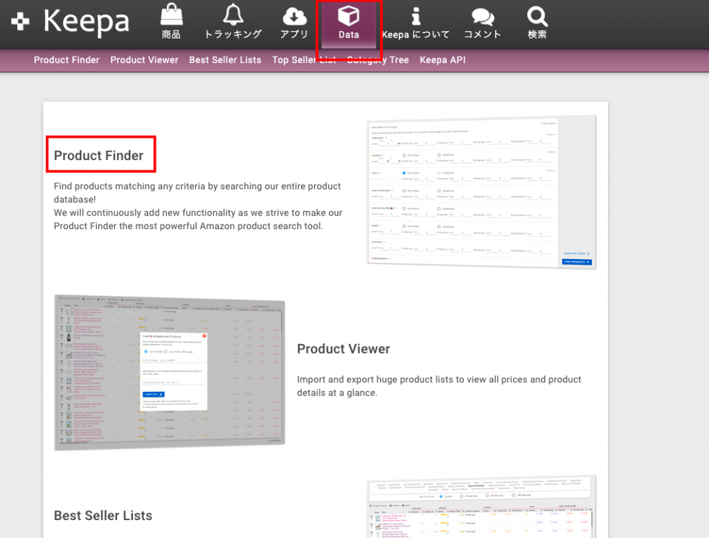
Task: Select the Data cube icon
Action: [348, 16]
